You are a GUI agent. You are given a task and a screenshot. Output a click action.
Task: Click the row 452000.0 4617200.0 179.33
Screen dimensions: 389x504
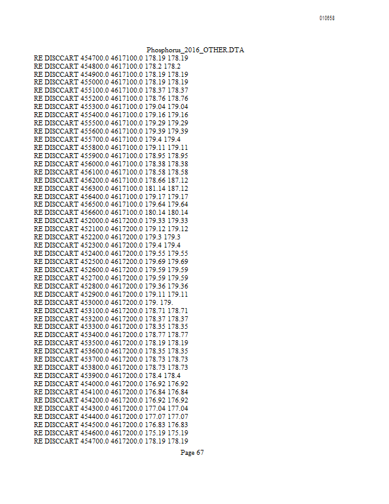[111, 221]
